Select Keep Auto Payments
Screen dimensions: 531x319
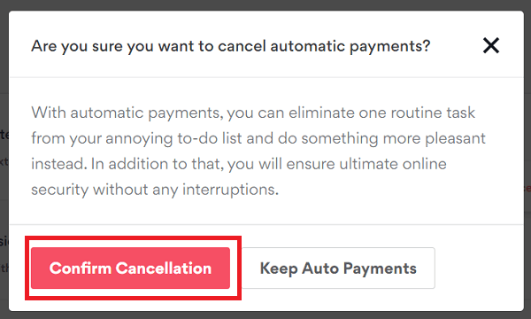pos(338,268)
